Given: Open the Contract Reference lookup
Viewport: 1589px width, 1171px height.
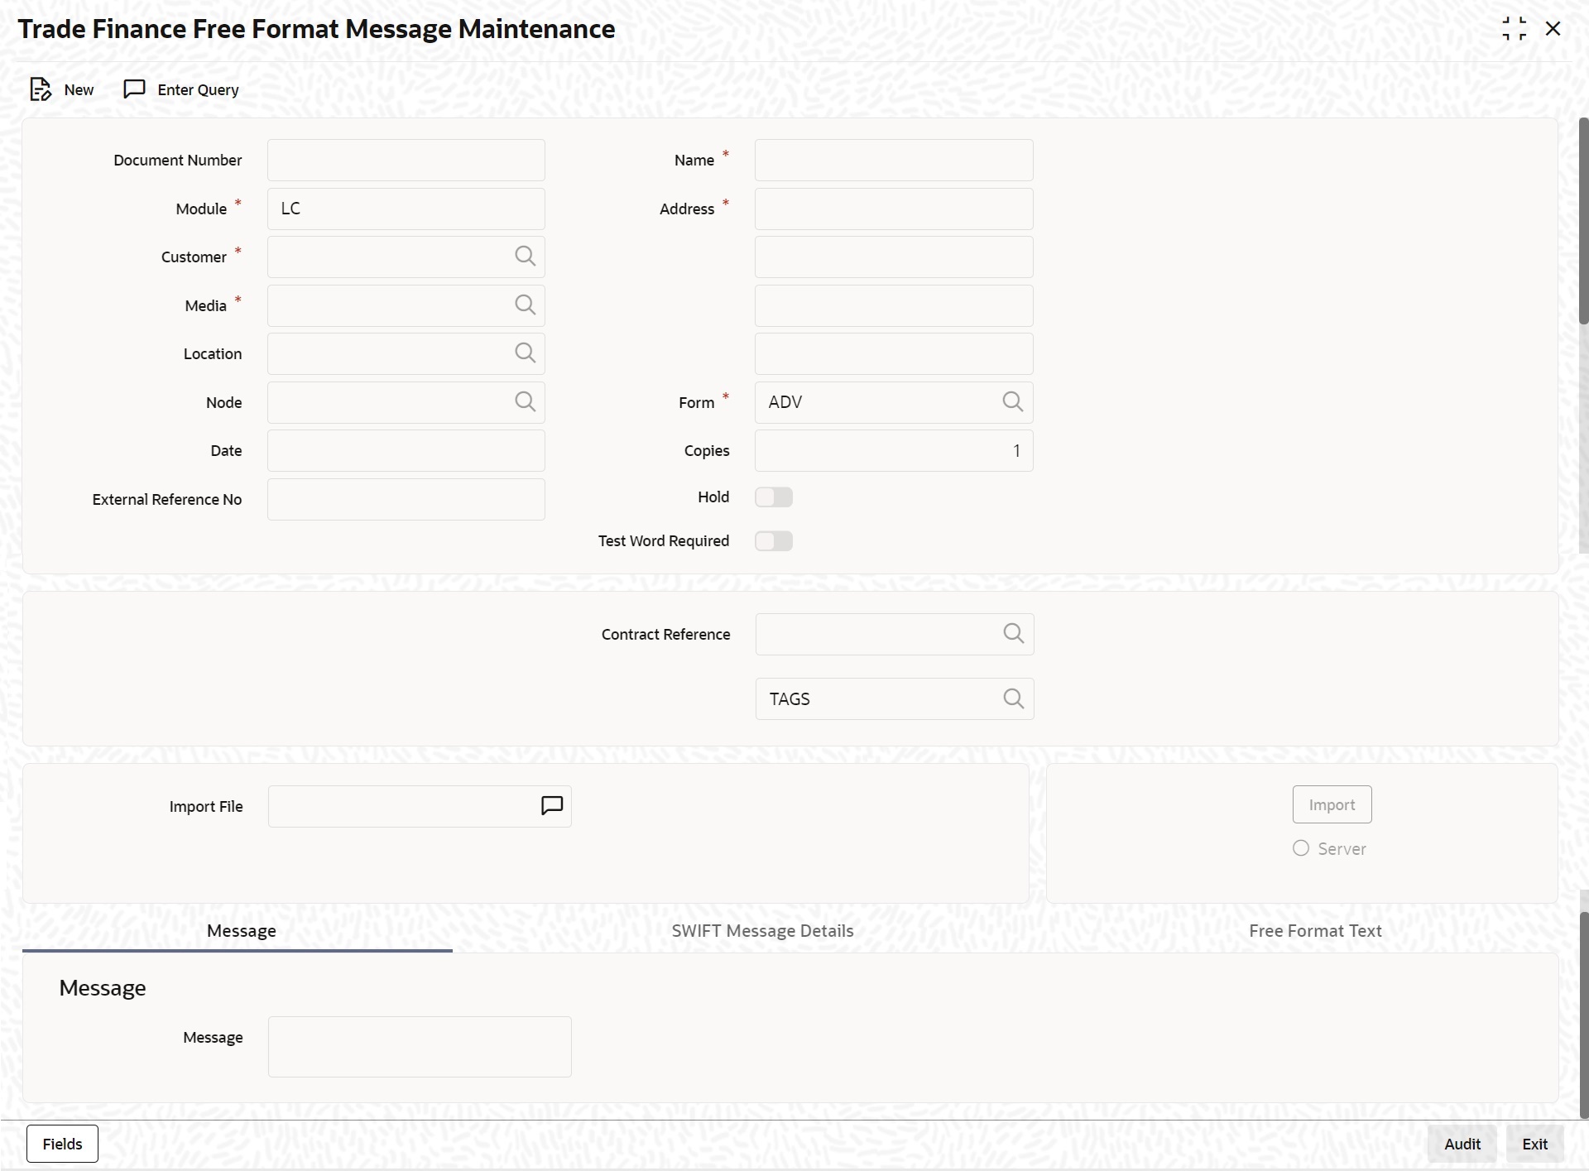Looking at the screenshot, I should (1013, 634).
